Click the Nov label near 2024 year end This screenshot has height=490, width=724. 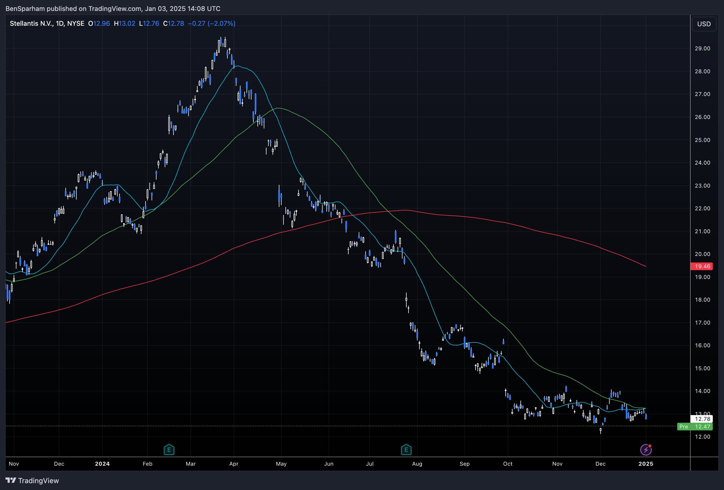click(557, 463)
